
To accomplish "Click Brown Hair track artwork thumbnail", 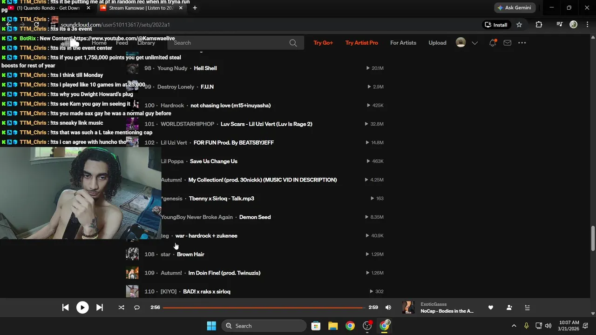I will (132, 254).
